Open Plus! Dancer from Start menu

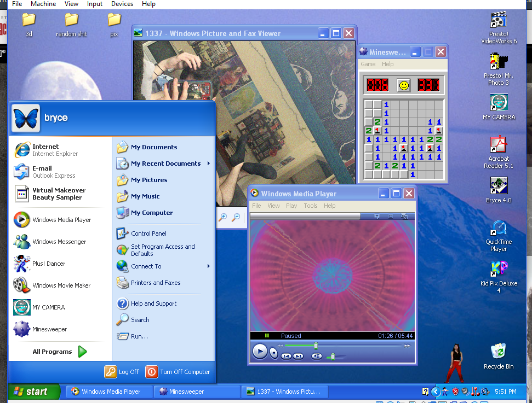(48, 264)
